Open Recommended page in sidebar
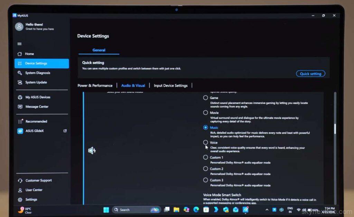Viewport: 354px width, 217px height. point(36,122)
